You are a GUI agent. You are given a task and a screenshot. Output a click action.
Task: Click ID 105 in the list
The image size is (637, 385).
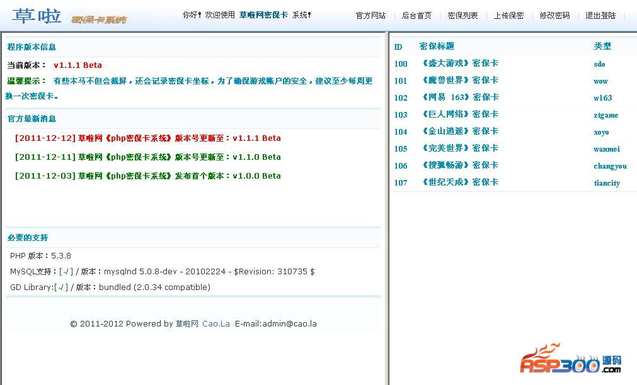click(x=401, y=149)
